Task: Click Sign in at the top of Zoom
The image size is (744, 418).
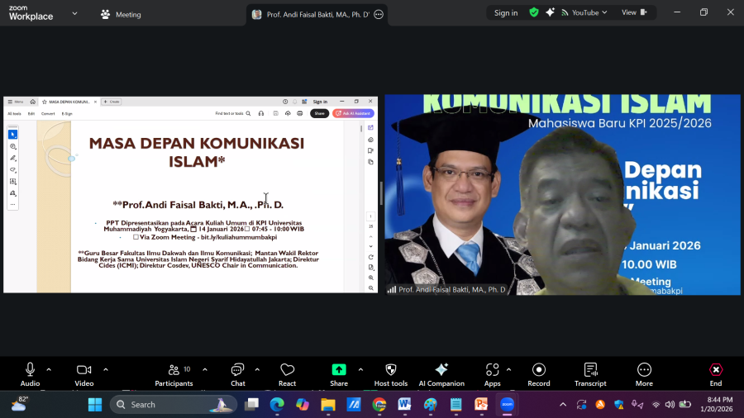Action: (x=506, y=12)
